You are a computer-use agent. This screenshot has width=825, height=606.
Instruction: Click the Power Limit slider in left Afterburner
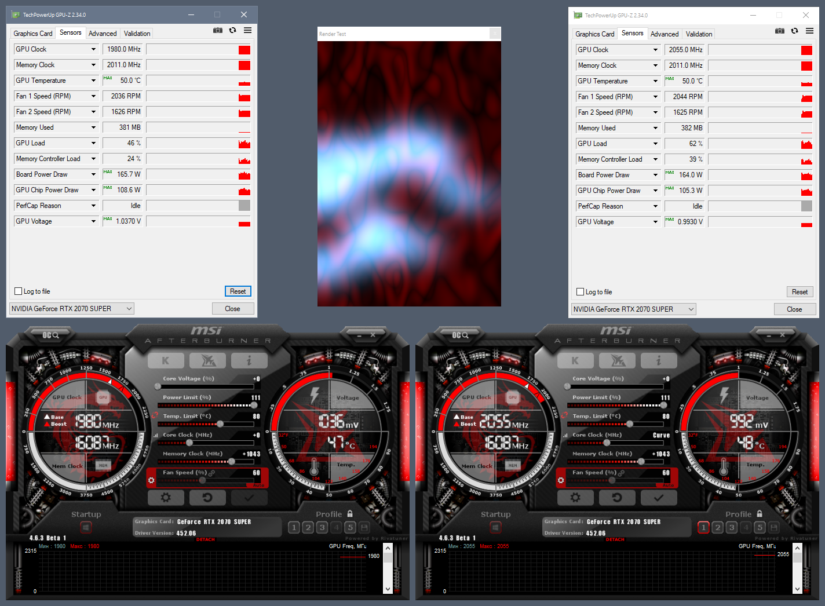pyautogui.click(x=209, y=405)
